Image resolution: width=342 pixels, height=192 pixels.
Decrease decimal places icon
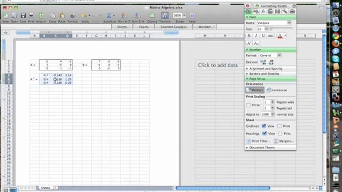[271, 62]
